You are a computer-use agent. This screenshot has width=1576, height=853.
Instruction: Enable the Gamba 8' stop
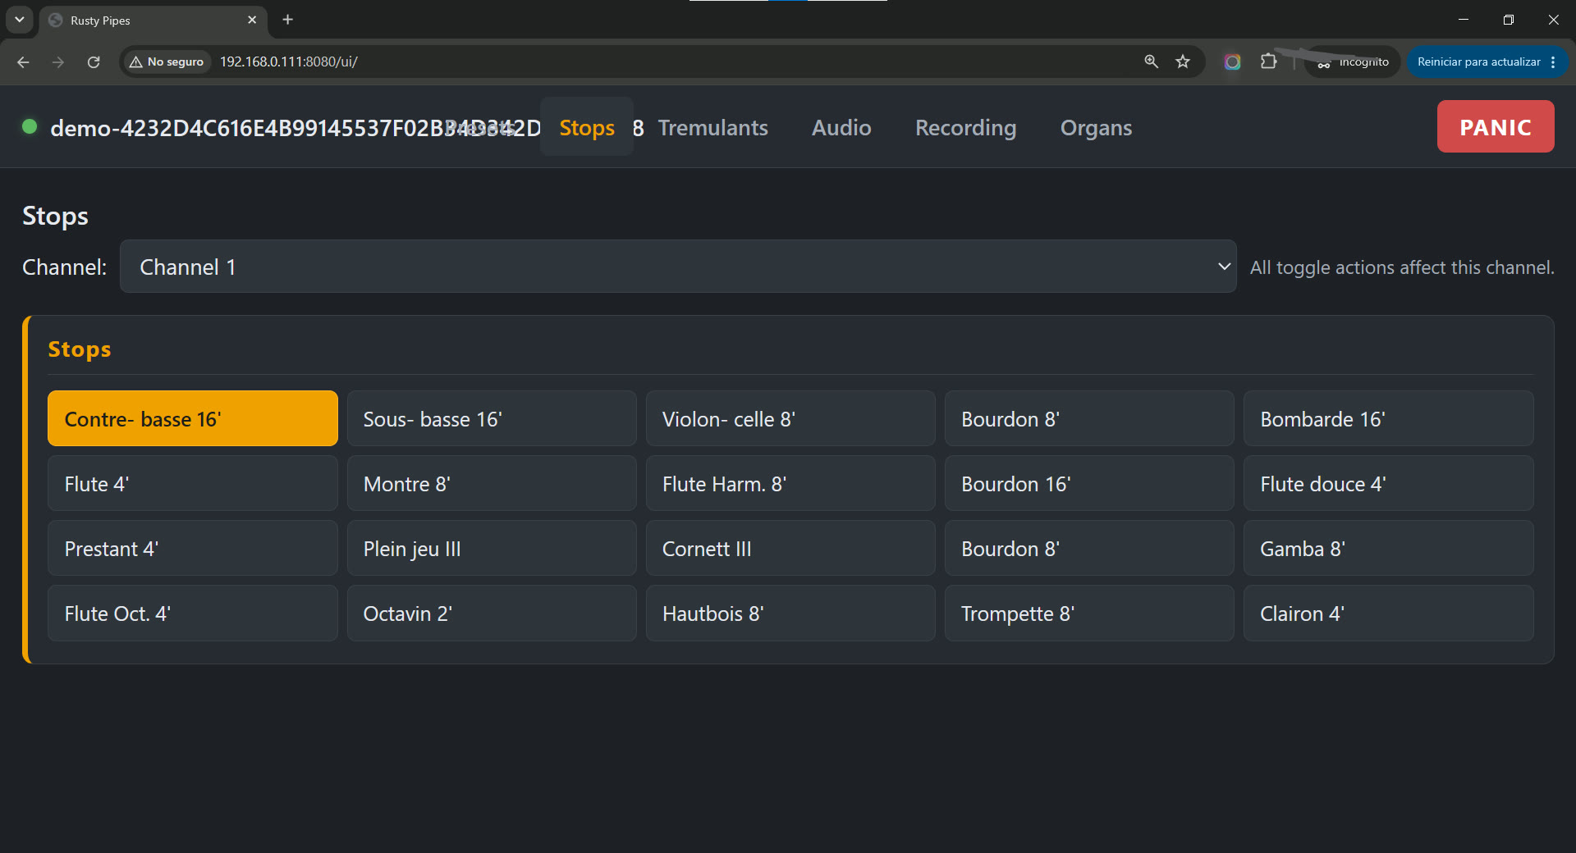[x=1388, y=548]
